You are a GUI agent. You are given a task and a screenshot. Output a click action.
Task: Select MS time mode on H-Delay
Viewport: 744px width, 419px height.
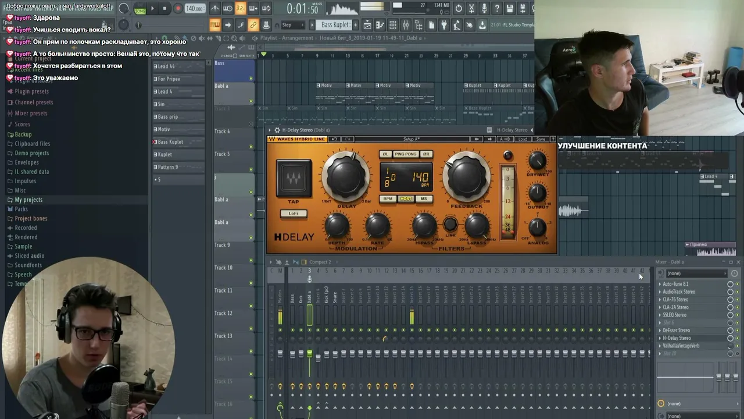tap(424, 199)
